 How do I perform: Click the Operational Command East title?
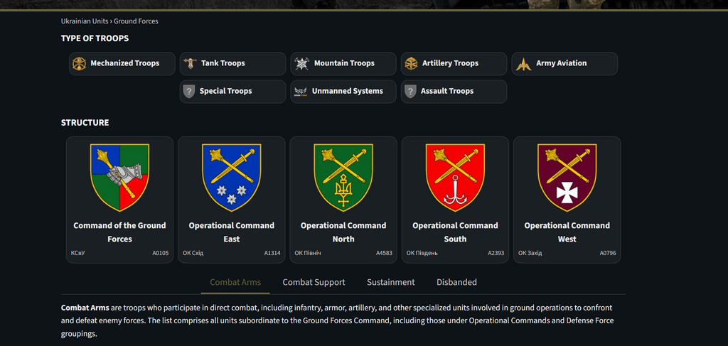pos(232,232)
